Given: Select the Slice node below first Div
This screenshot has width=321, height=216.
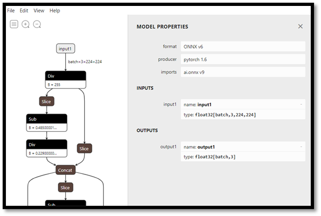Looking at the screenshot, I should [46, 102].
